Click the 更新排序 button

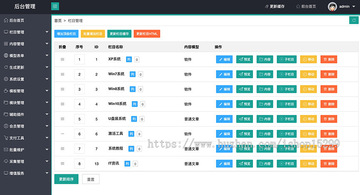[x=66, y=179]
